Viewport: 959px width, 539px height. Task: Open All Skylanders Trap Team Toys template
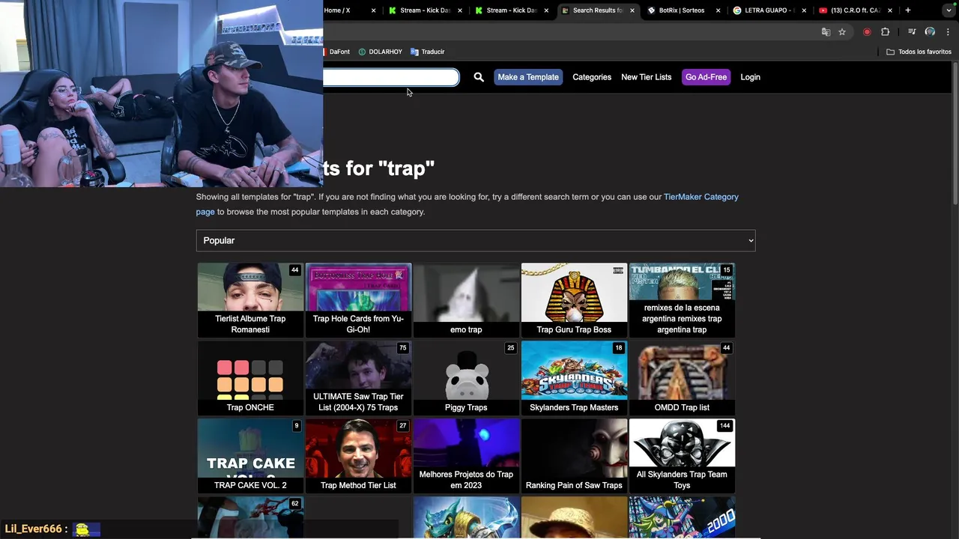(x=682, y=456)
